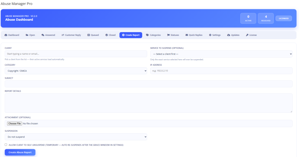This screenshot has width=299, height=157.
Task: Open the Categories tab
Action: tap(153, 35)
